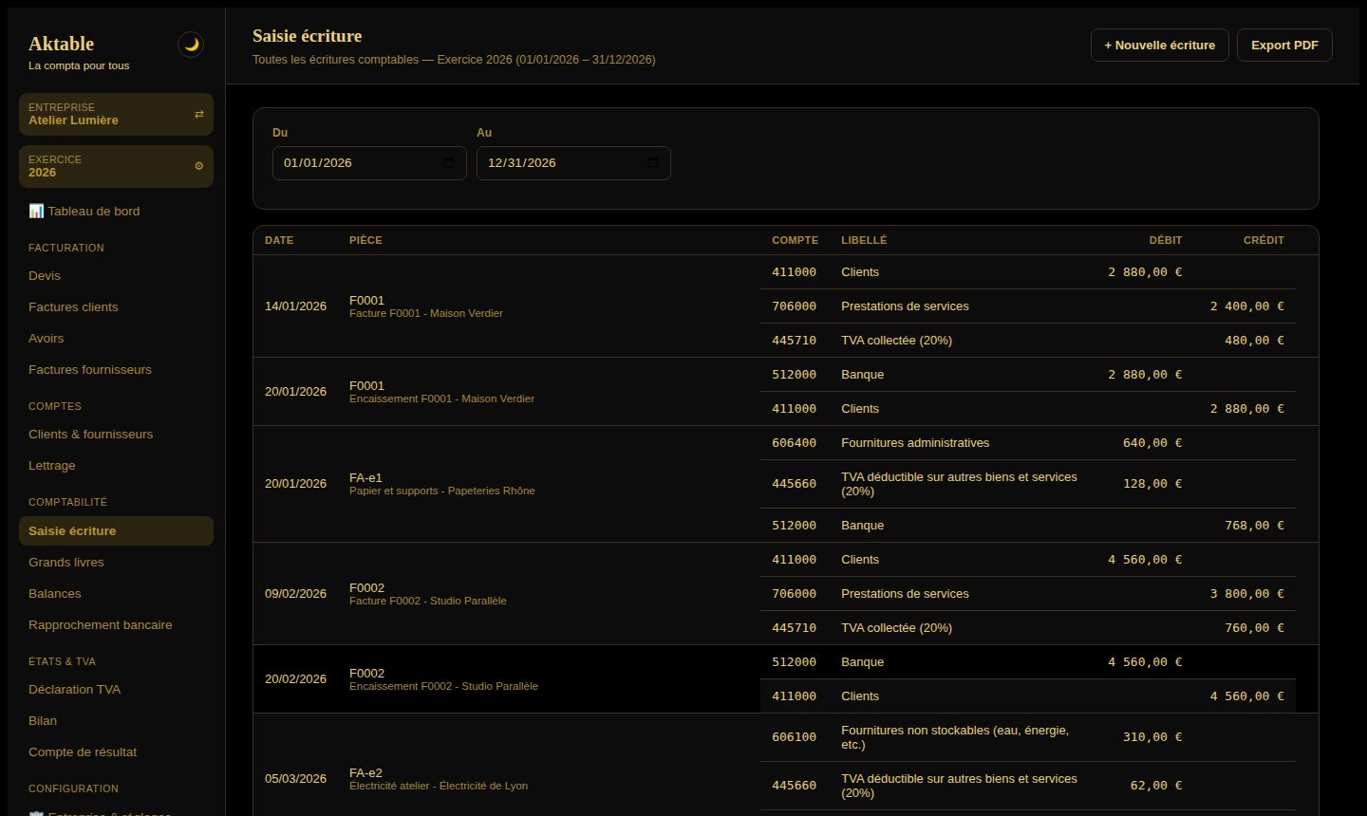
Task: Open Tableau de bord
Action: coord(116,211)
